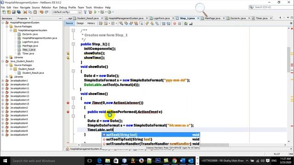Click the Copy toolbar icon
This screenshot has height=165, width=294.
pos(30,12)
